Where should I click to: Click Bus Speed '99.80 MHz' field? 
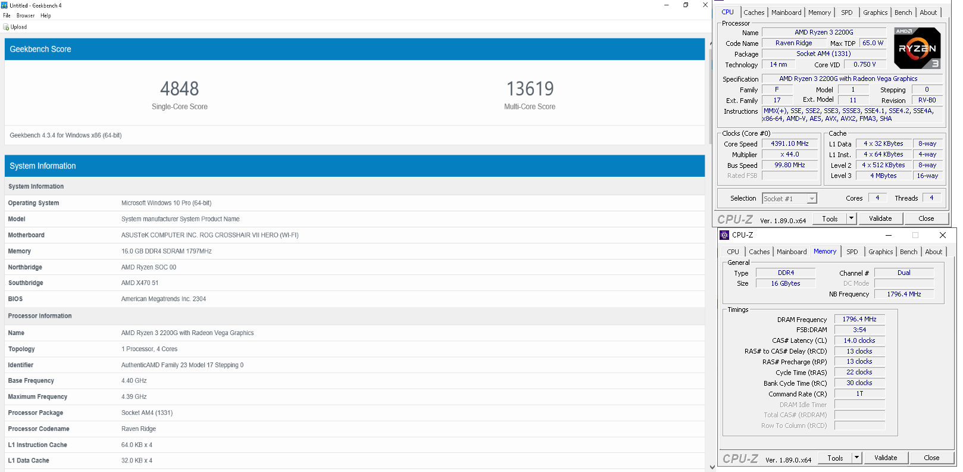pos(790,165)
